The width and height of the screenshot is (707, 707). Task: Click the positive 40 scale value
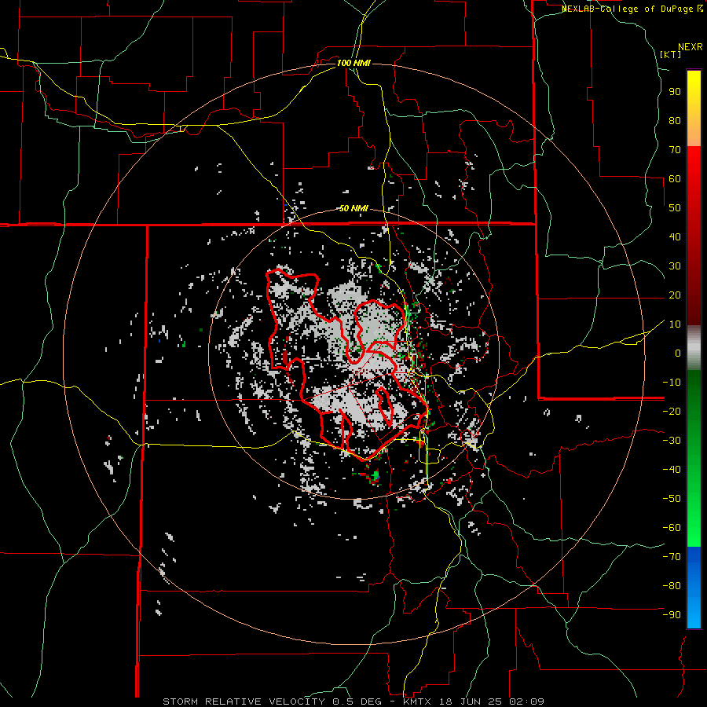point(675,236)
